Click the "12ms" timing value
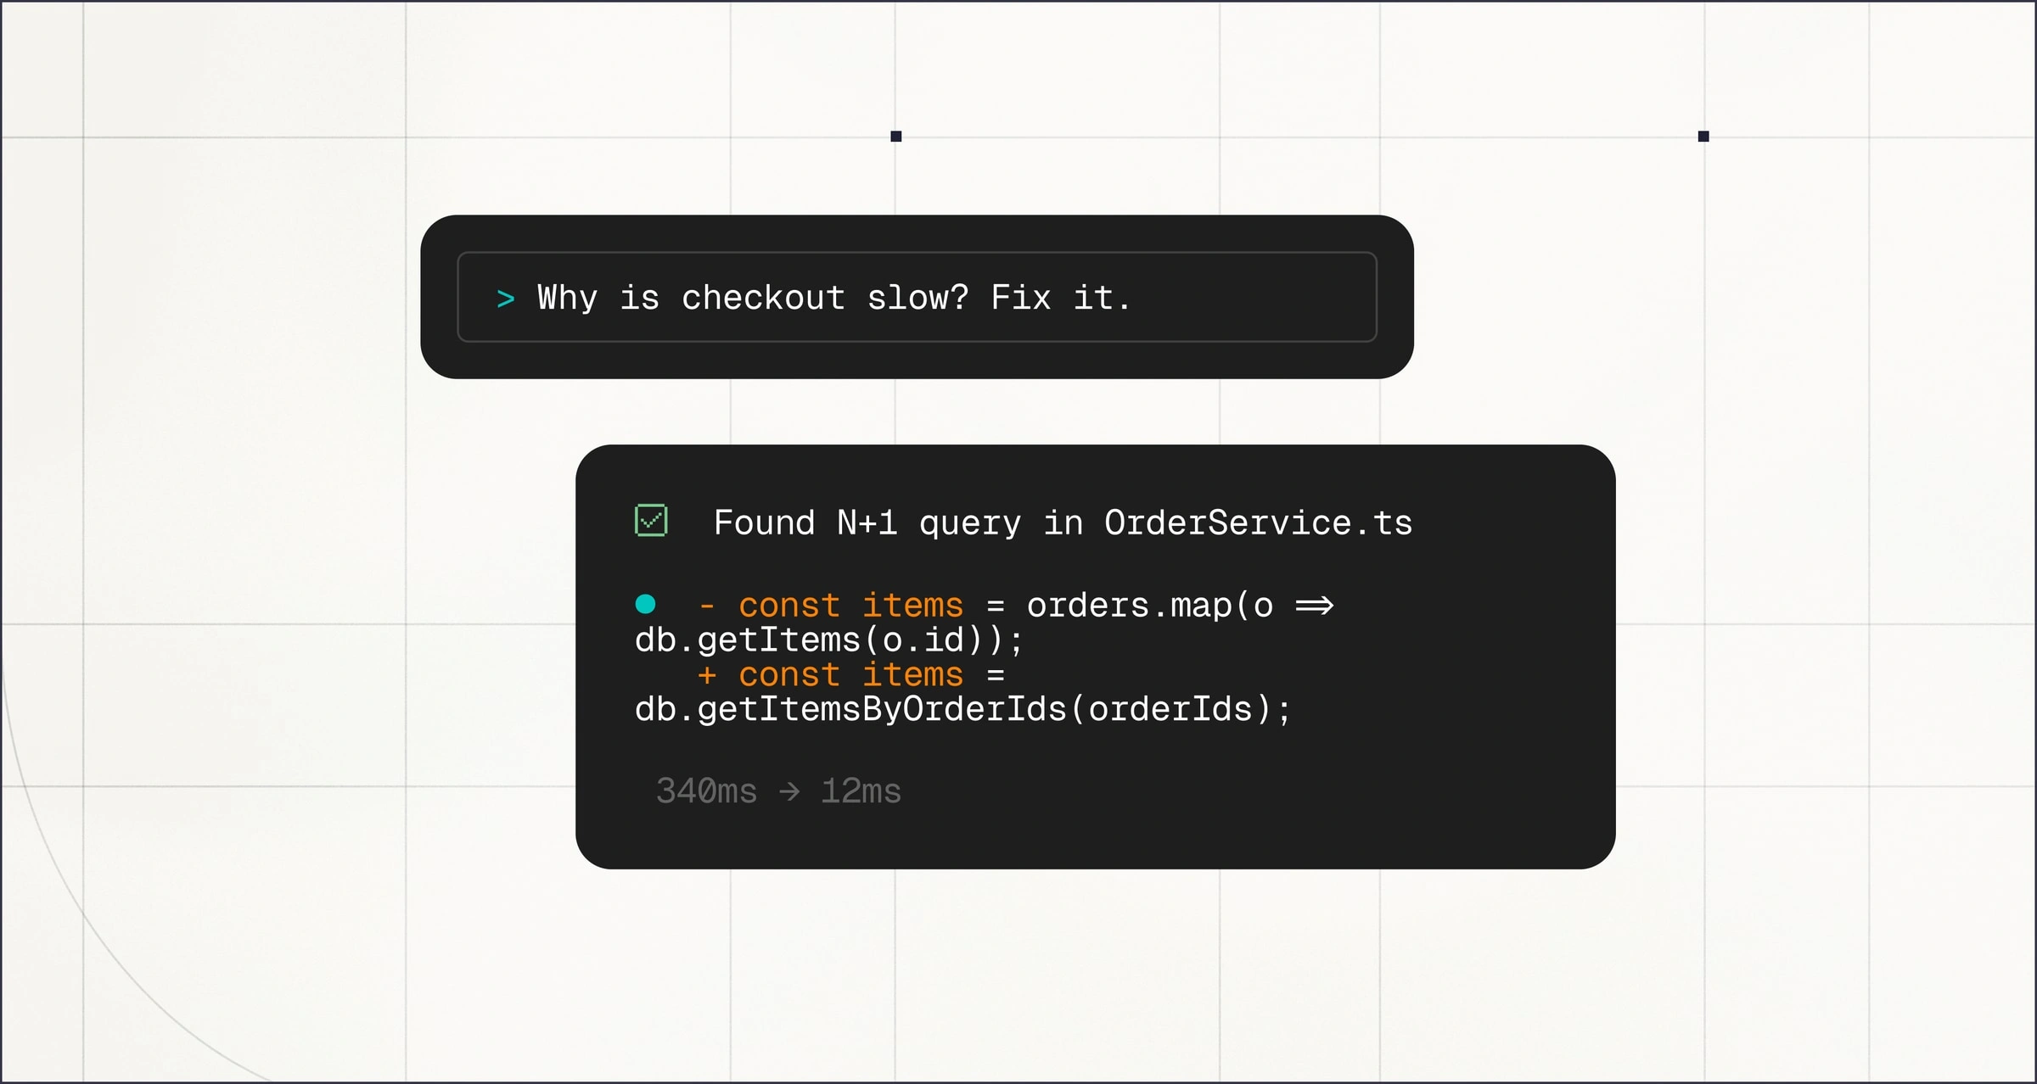The height and width of the screenshot is (1084, 2037). click(861, 791)
